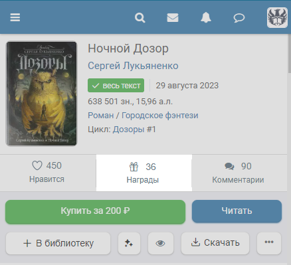This screenshot has height=265, width=291.
Task: Click the sparkle stars icon button
Action: pyautogui.click(x=129, y=243)
